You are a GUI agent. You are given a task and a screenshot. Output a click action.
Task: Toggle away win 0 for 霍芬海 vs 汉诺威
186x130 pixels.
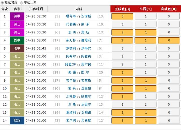pos(169,16)
